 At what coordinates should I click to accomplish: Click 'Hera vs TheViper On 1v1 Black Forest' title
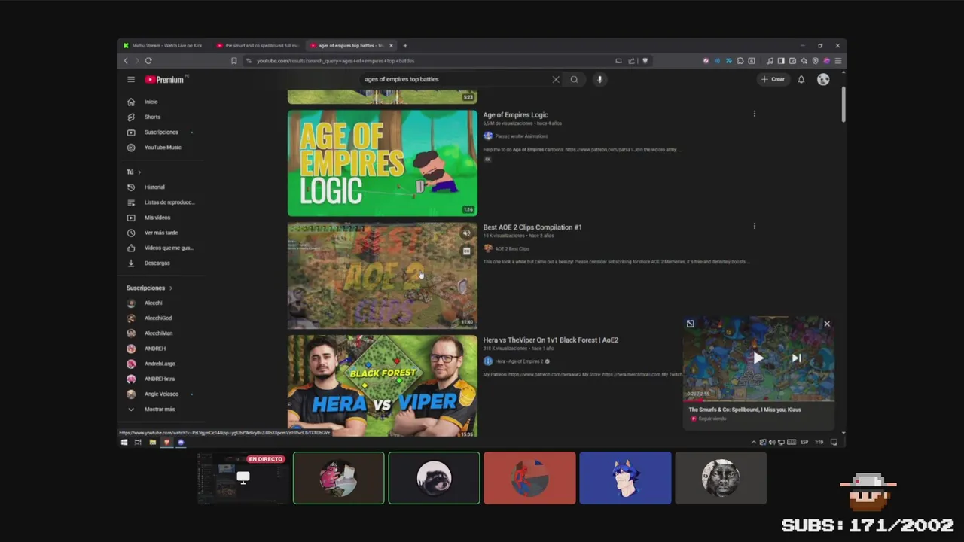pyautogui.click(x=551, y=340)
